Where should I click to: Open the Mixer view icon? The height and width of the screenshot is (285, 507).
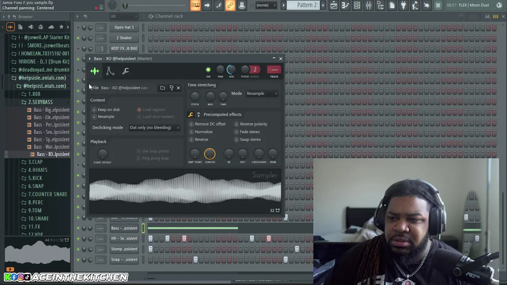point(368,5)
